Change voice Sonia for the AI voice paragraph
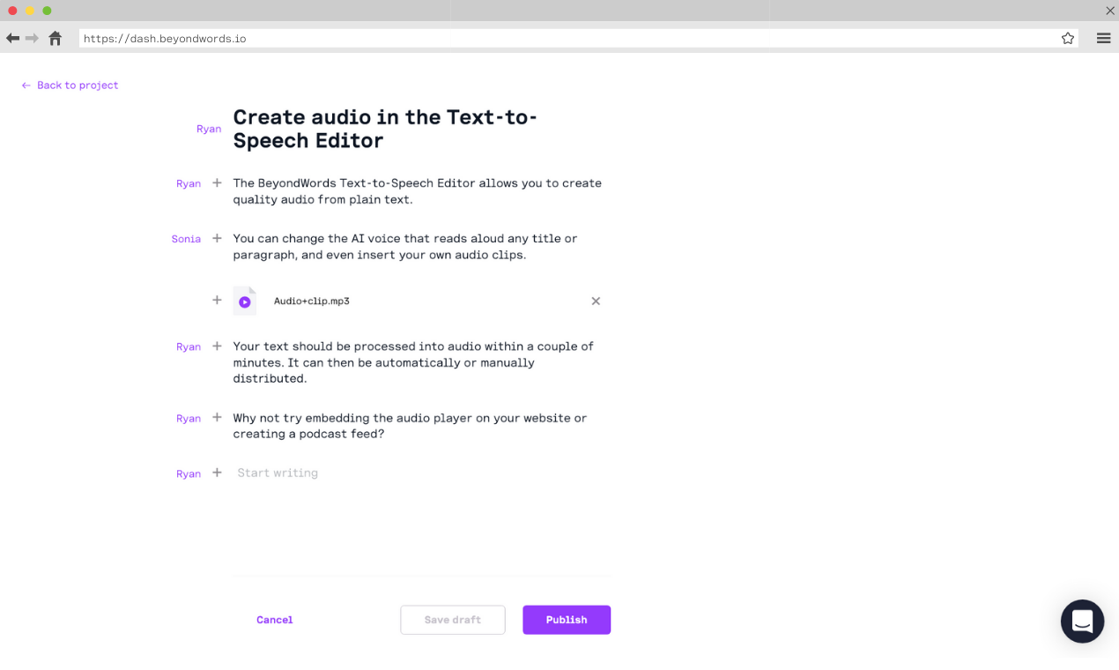The image size is (1119, 670). (186, 239)
